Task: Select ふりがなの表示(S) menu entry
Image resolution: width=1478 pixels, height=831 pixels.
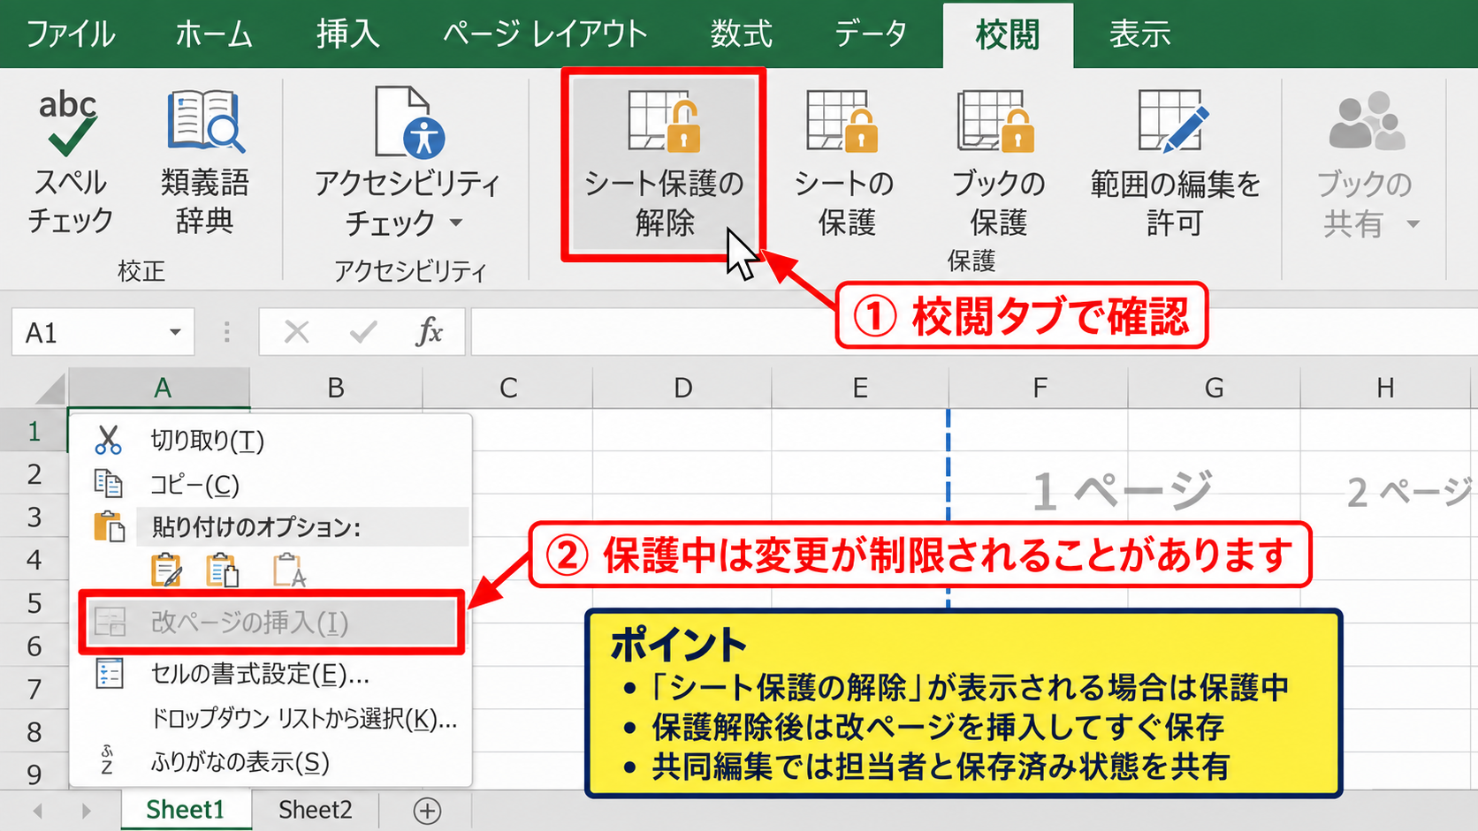Action: point(270,762)
